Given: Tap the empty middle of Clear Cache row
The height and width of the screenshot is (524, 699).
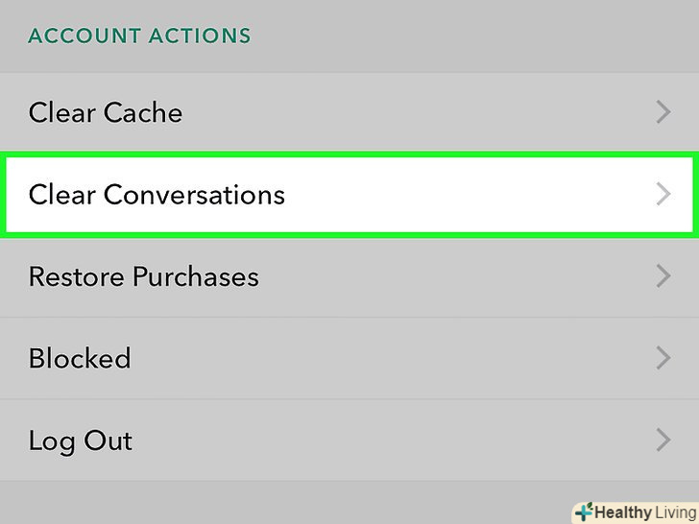Looking at the screenshot, I should point(413,113).
